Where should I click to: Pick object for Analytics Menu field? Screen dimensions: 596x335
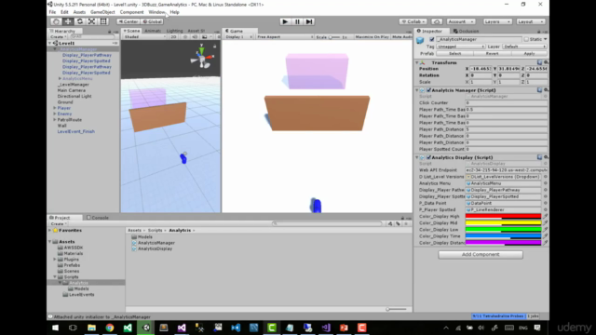pyautogui.click(x=546, y=183)
